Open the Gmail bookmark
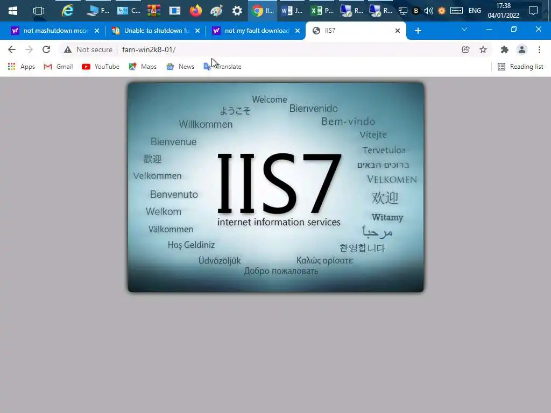This screenshot has width=551, height=413. [x=58, y=66]
